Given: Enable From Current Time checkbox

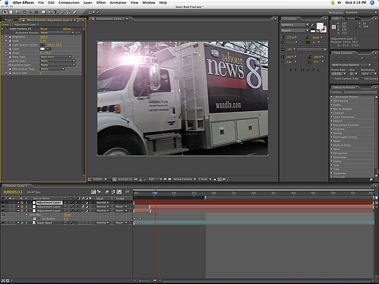Looking at the screenshot, I should (x=332, y=78).
